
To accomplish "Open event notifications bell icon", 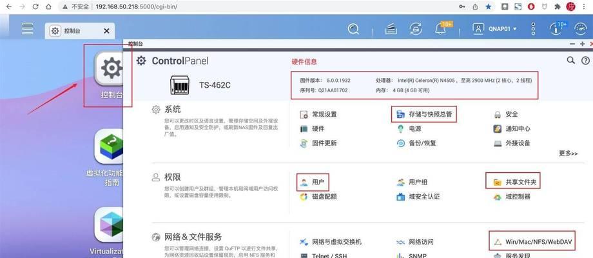I will click(x=440, y=29).
